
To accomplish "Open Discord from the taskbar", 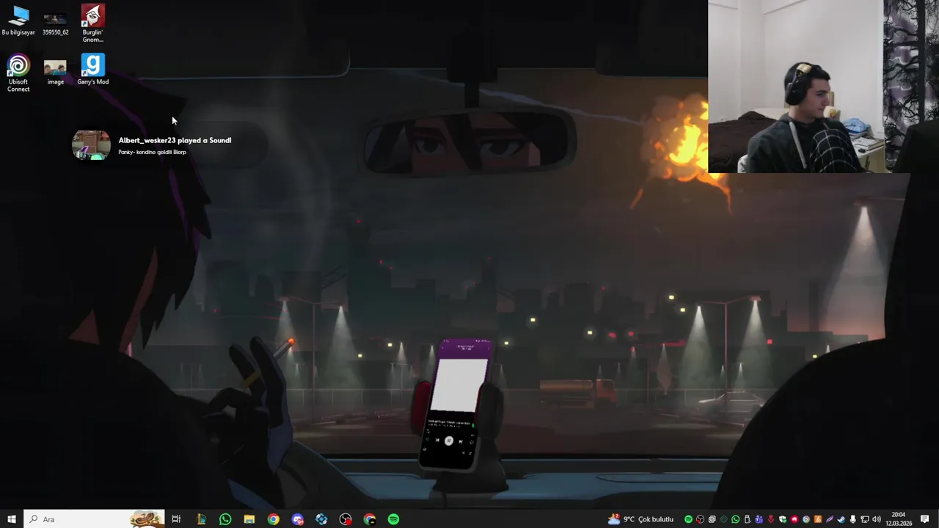I will coord(297,519).
